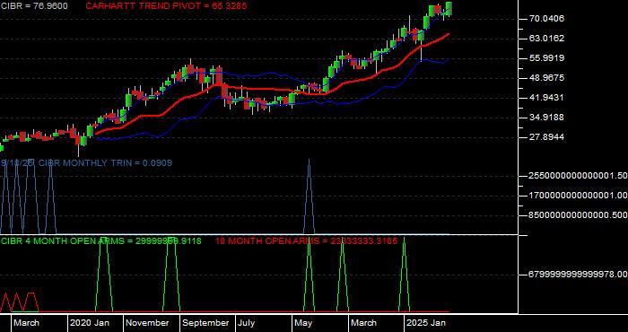Click the 1700000000000001.00 TRIN axis value
The width and height of the screenshot is (628, 332).
579,196
